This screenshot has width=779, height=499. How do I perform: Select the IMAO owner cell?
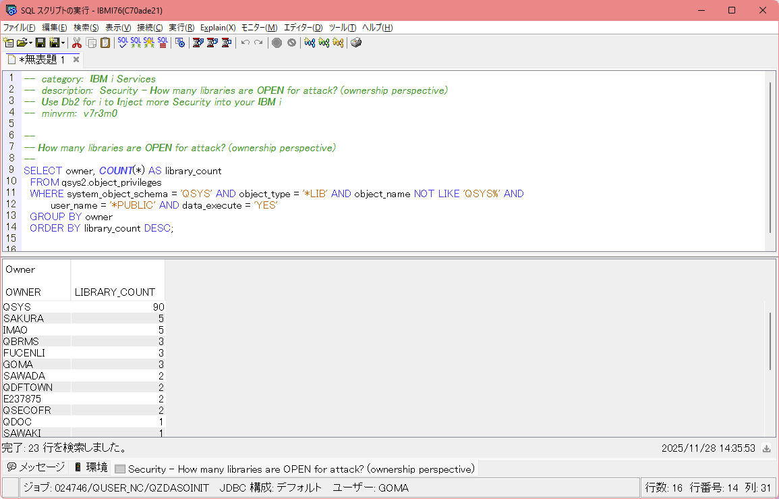pos(36,330)
